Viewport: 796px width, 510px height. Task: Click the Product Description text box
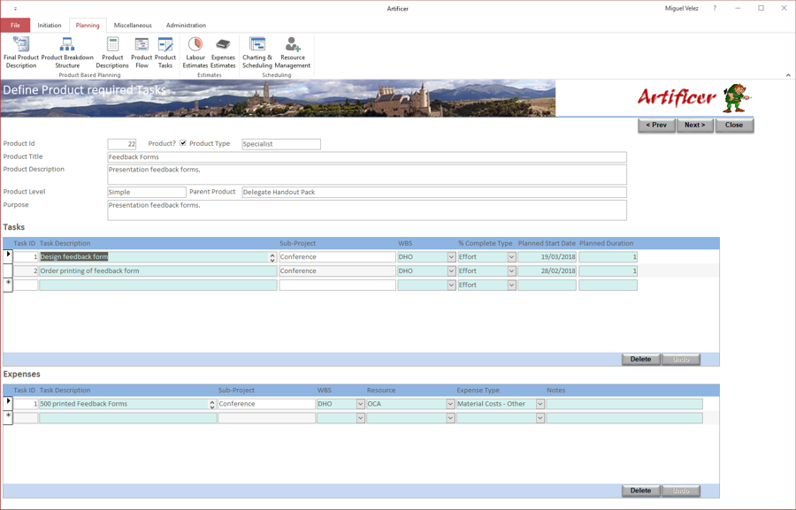[x=367, y=175]
